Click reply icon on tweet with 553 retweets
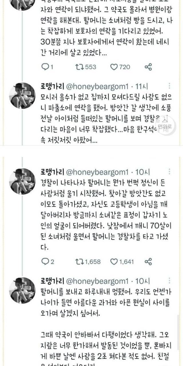The height and width of the screenshot is (366, 183). 45,67
